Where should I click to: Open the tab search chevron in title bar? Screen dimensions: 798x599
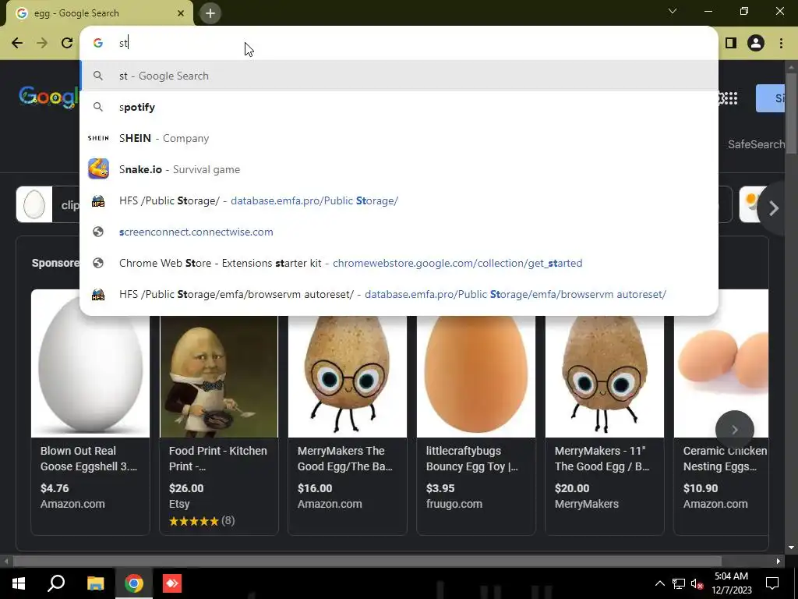pyautogui.click(x=673, y=11)
